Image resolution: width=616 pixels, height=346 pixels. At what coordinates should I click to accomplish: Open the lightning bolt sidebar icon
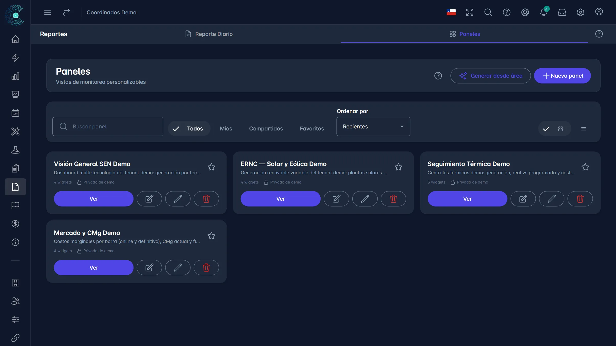[x=15, y=58]
